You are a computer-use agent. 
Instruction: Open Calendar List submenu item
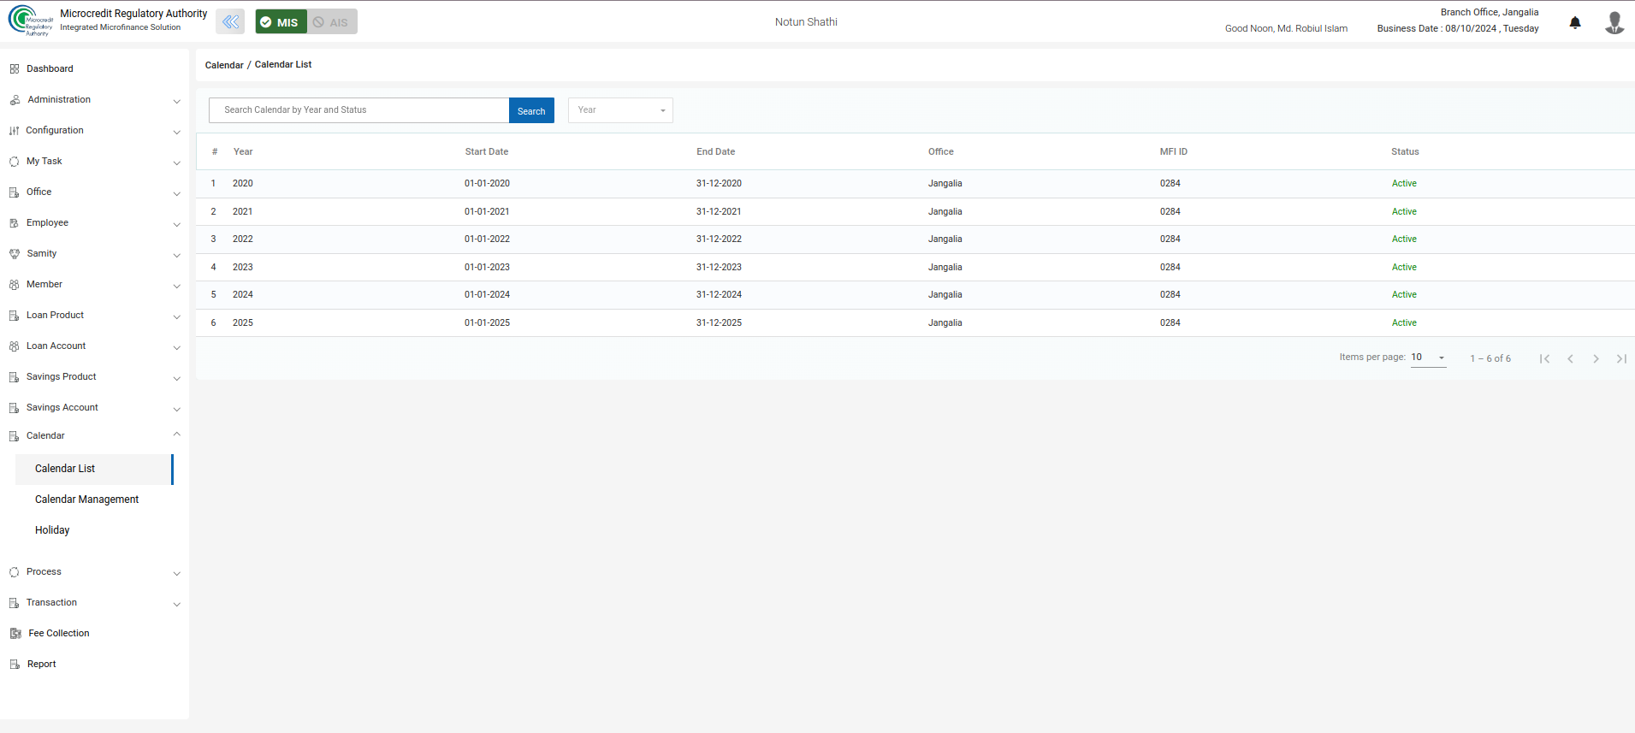click(94, 469)
